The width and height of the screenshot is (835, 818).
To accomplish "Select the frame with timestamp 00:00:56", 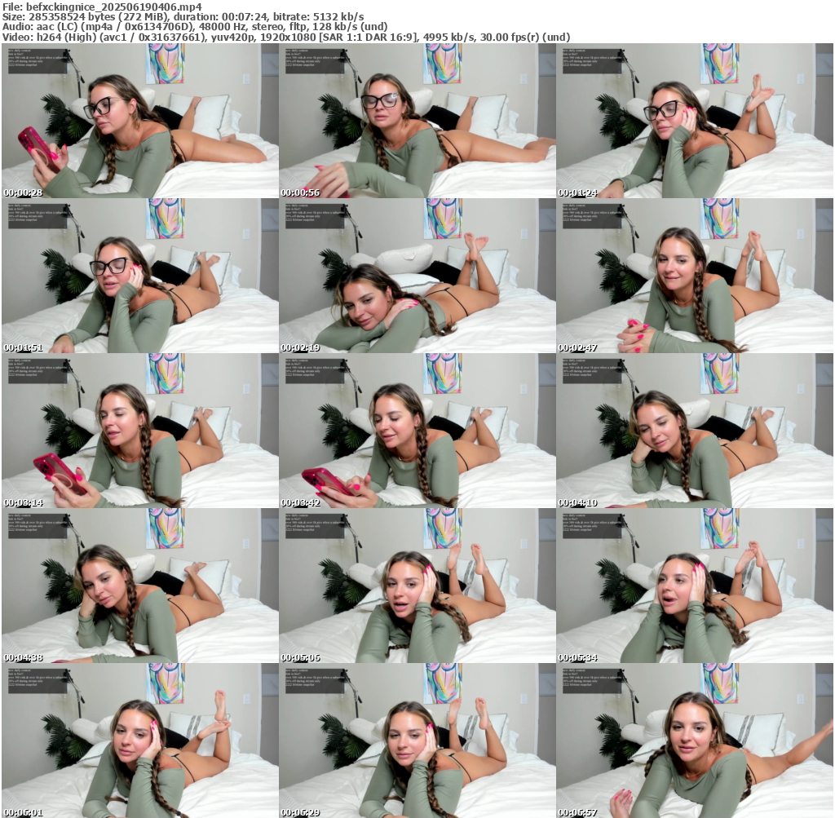I will [x=417, y=121].
